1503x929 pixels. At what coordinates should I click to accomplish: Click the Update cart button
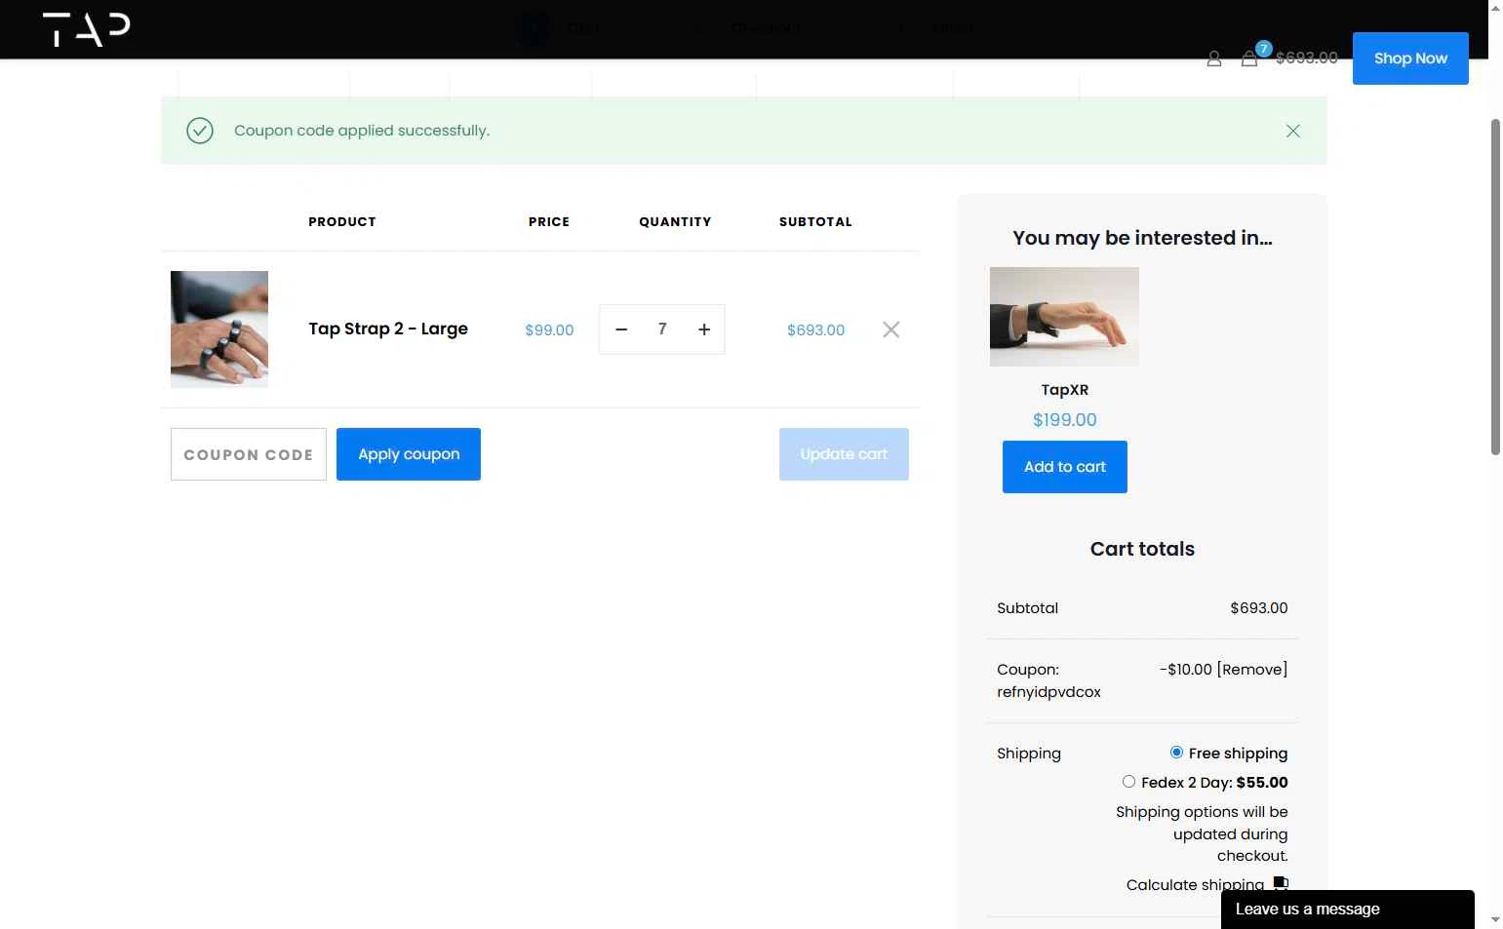click(x=844, y=454)
